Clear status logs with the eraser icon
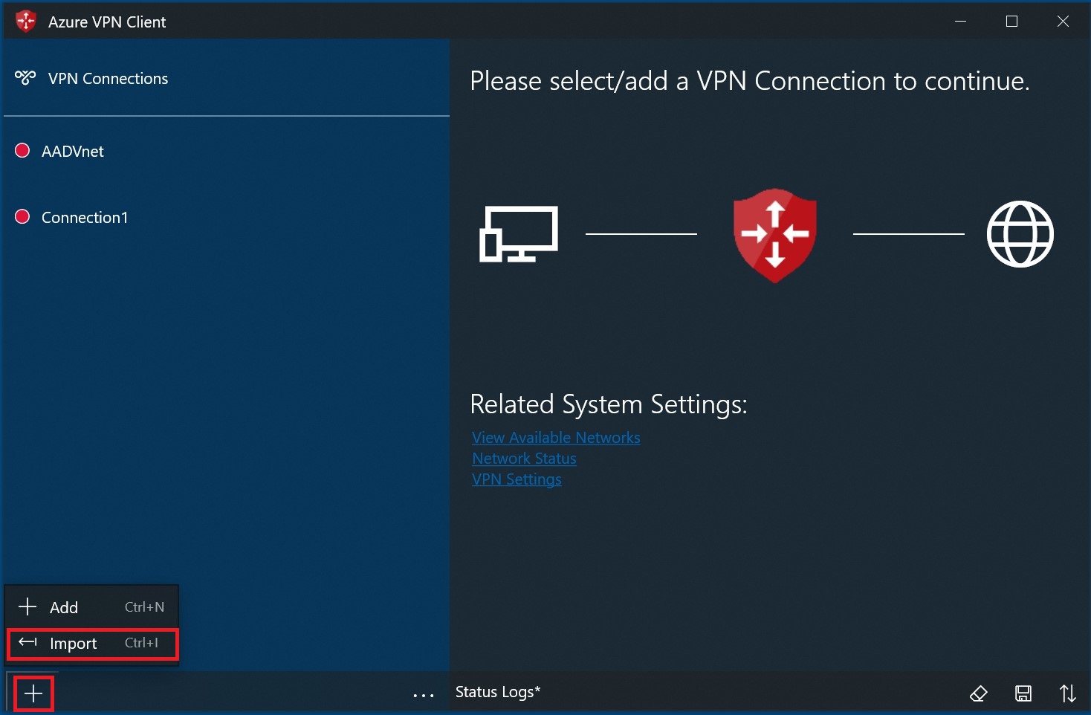Screen dimensions: 1091x715 [979, 693]
